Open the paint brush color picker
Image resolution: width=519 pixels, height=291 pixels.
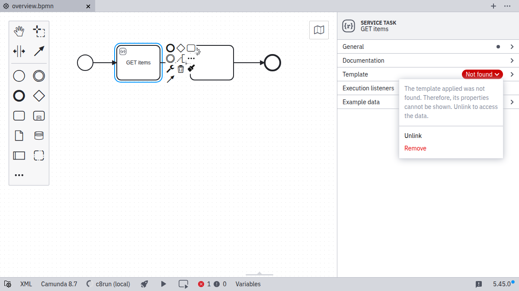(x=192, y=68)
